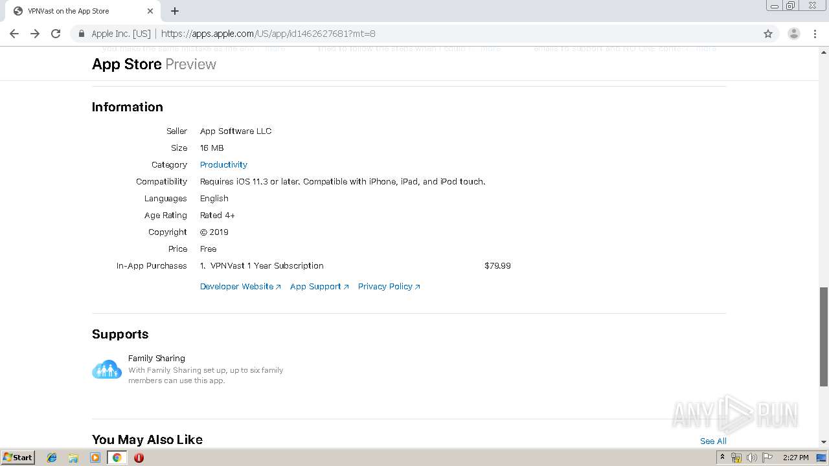Open the Privacy Policy link
Viewport: 829px width, 466px height.
[x=389, y=286]
